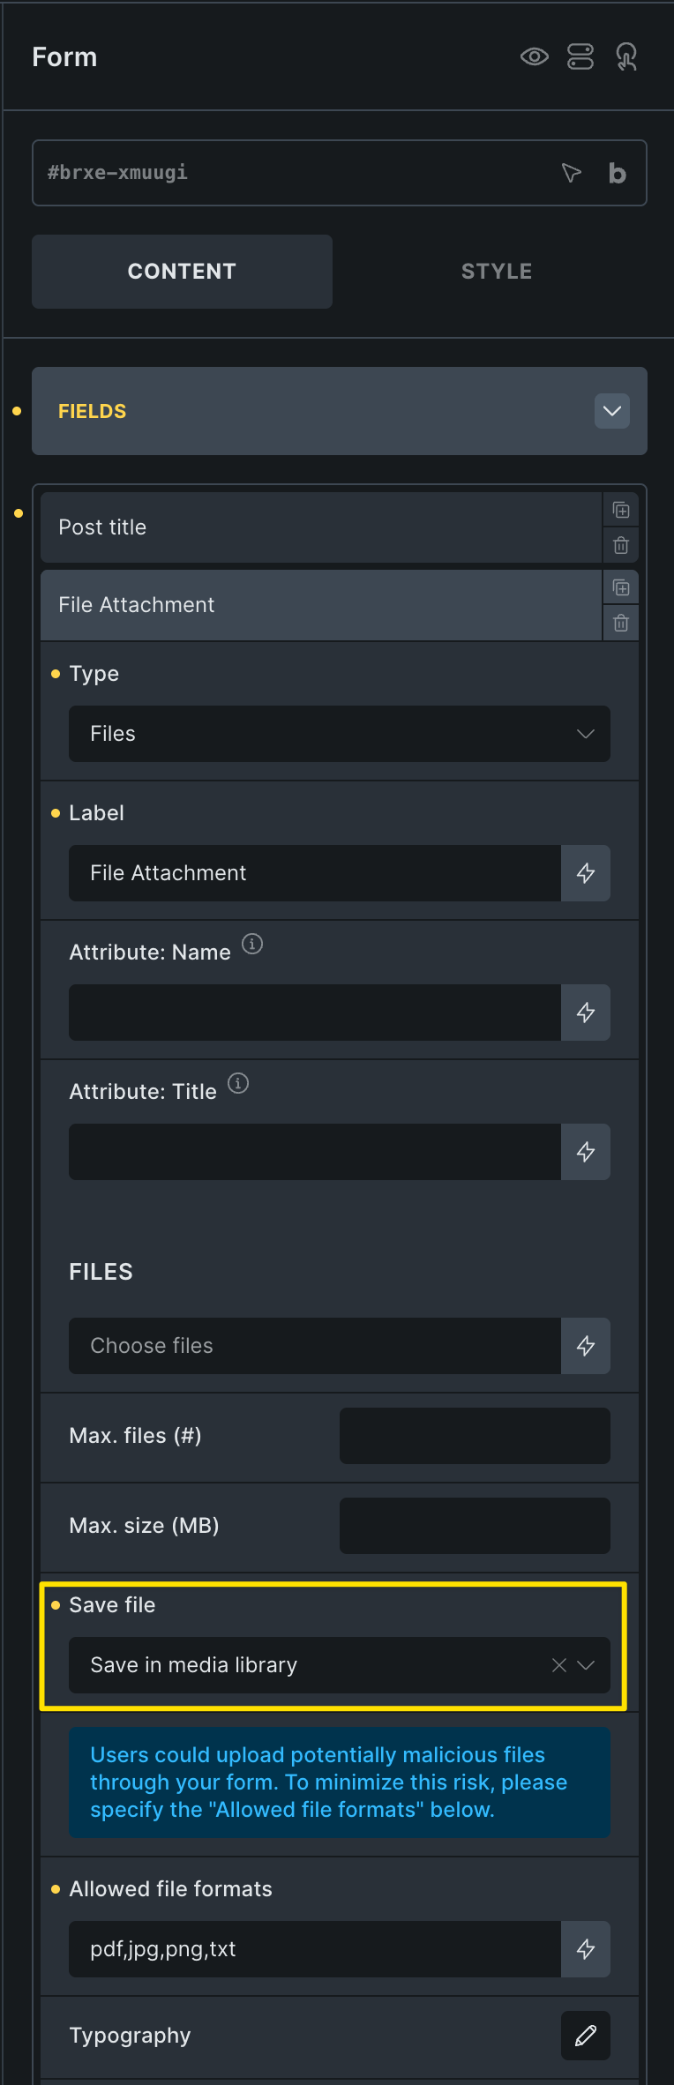Delete the File Attachment field

tap(621, 623)
